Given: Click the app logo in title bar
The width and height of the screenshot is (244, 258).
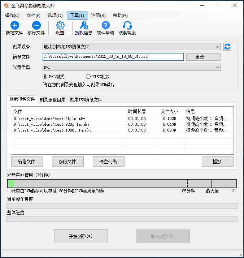Looking at the screenshot, I should pyautogui.click(x=6, y=5).
